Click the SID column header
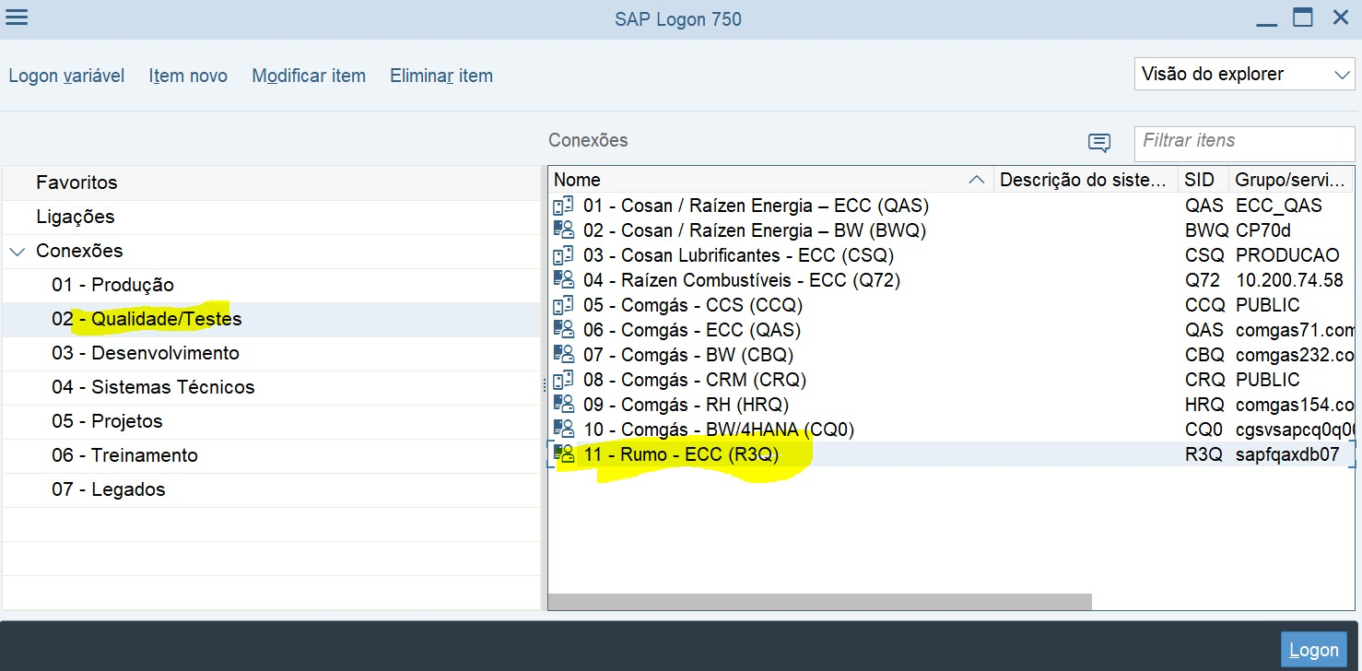Image resolution: width=1362 pixels, height=671 pixels. [x=1204, y=180]
